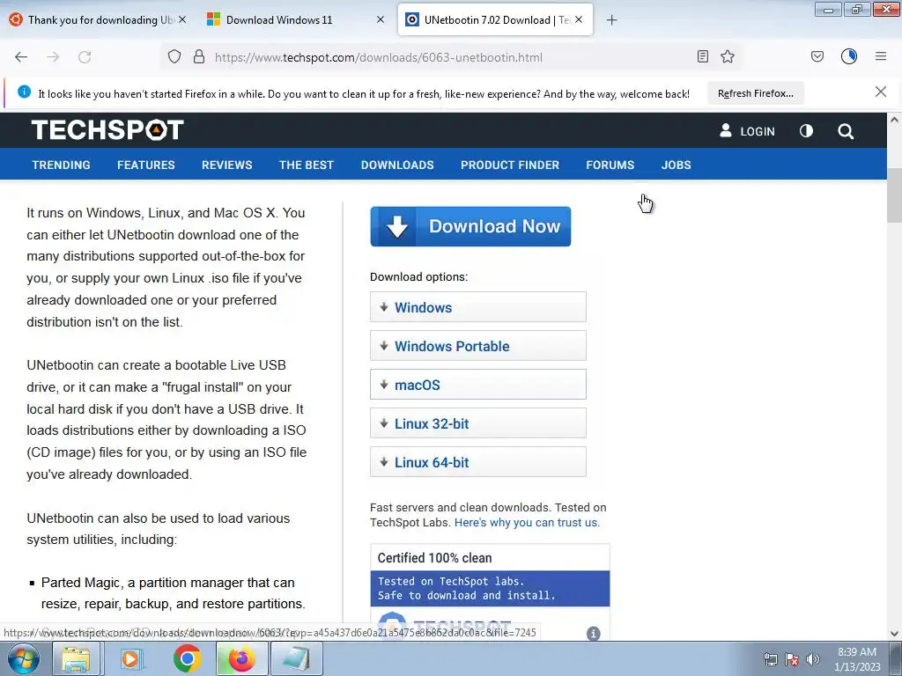The image size is (902, 676).
Task: Open Firefox account profile icon
Action: point(849,56)
